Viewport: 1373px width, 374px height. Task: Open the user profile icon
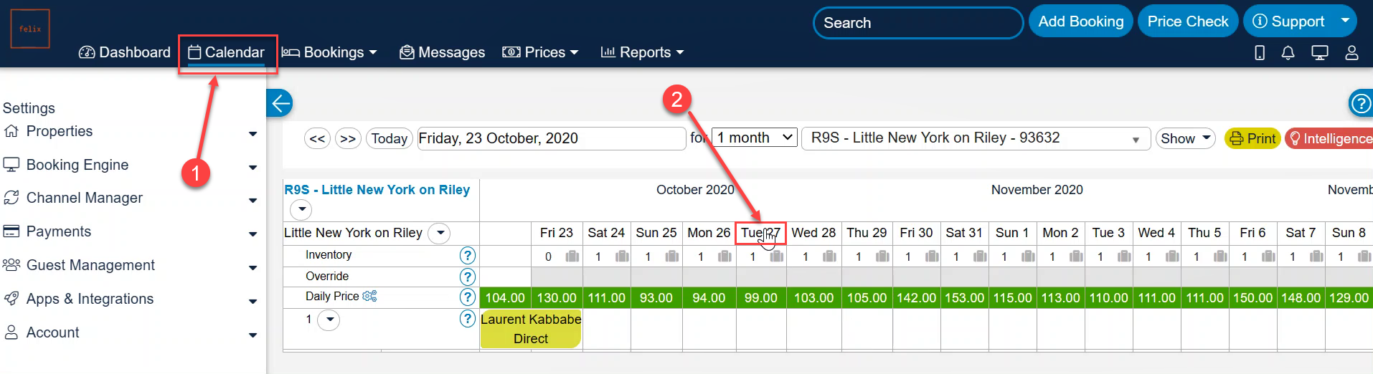[x=1351, y=52]
